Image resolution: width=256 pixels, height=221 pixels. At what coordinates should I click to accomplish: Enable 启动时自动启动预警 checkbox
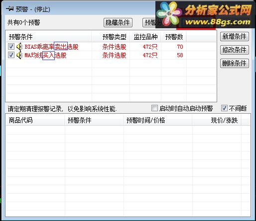pyautogui.click(x=154, y=108)
